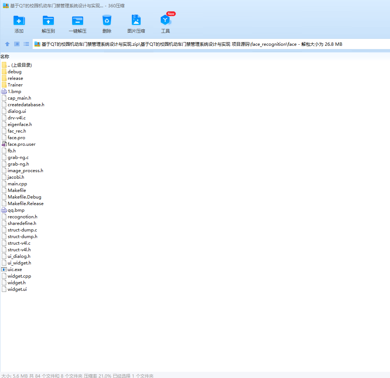
Task: Select the ui_dialog.h file
Action: 16,256
